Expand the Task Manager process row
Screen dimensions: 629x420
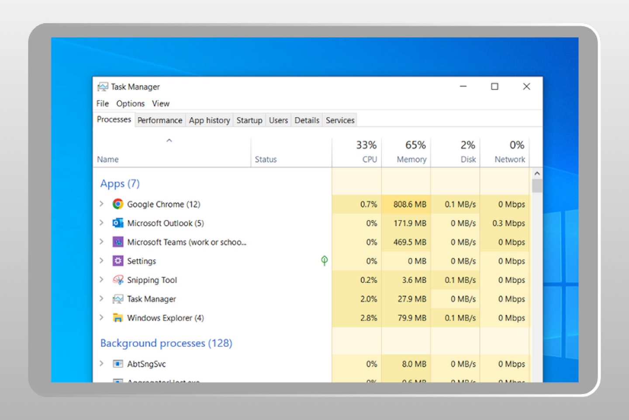point(101,299)
